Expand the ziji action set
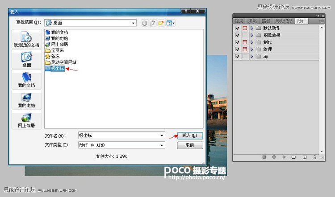335x197 pixels. [x=251, y=56]
